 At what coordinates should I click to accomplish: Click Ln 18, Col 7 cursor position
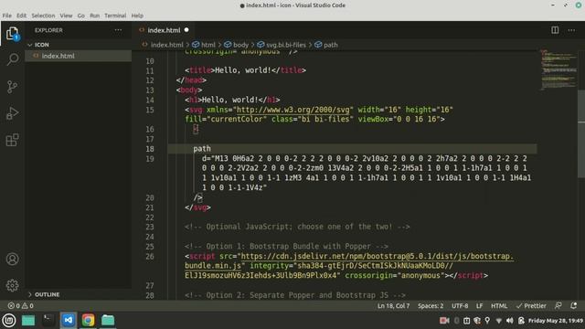coord(393,306)
